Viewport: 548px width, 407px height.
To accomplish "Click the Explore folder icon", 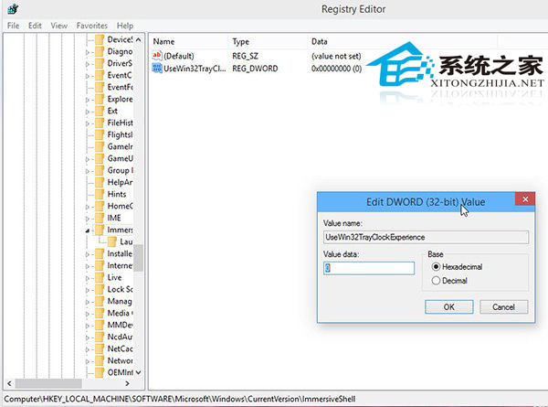I will pos(100,99).
